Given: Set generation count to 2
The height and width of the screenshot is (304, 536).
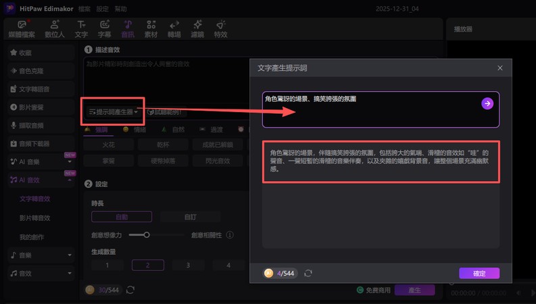Looking at the screenshot, I should [x=147, y=265].
